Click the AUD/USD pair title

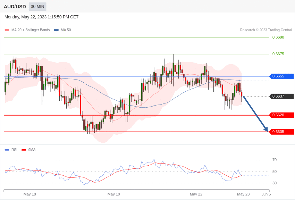15,7
